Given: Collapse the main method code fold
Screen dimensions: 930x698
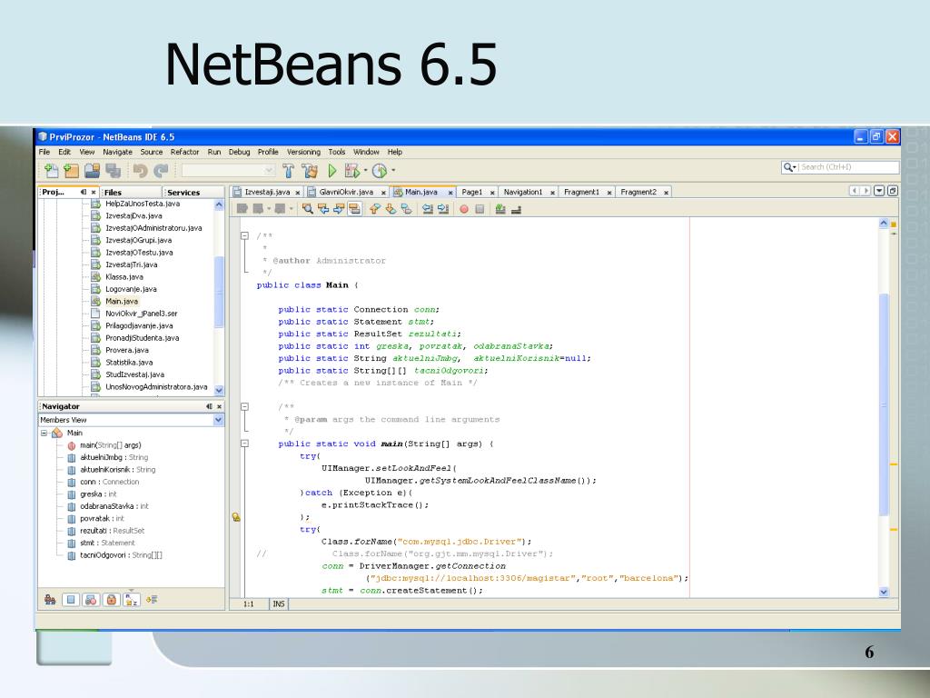Looking at the screenshot, I should click(x=244, y=444).
